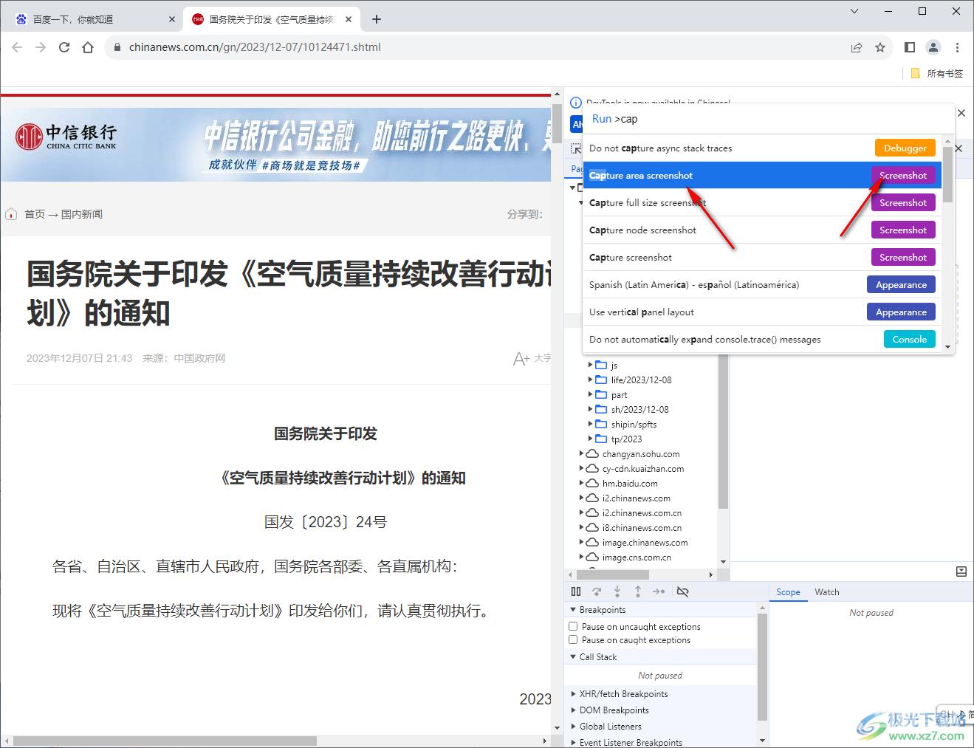974x748 pixels.
Task: Close the 国务院关于印发 tab
Action: coord(349,19)
